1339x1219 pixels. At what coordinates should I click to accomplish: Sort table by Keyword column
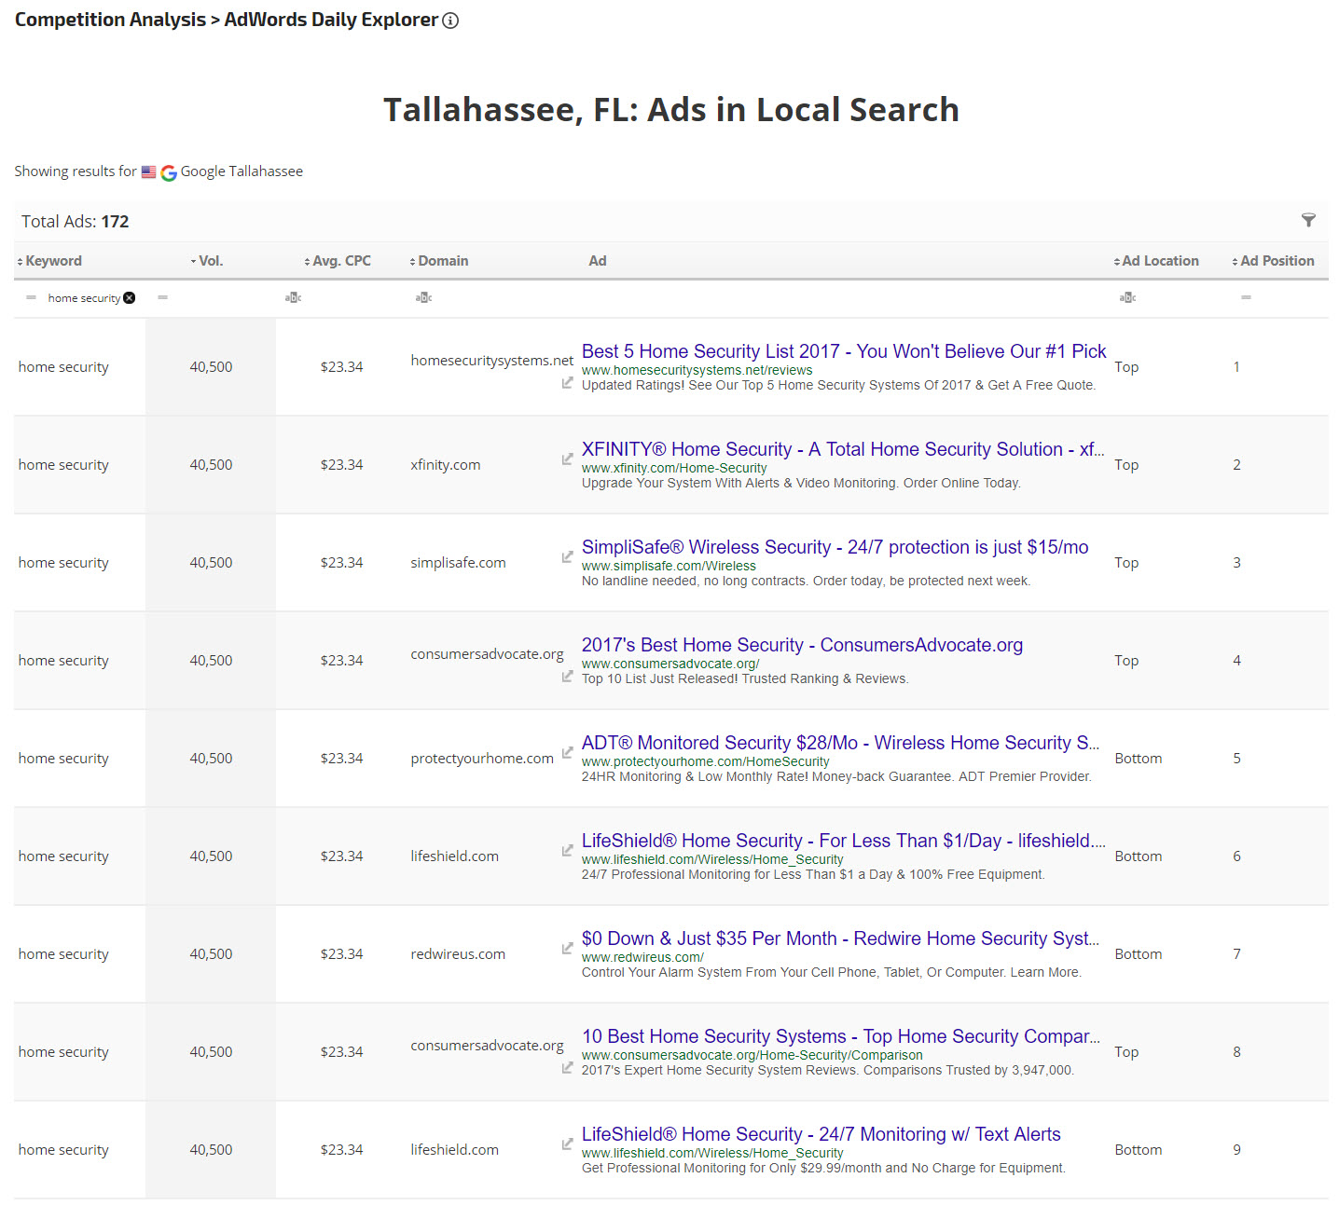pyautogui.click(x=53, y=261)
